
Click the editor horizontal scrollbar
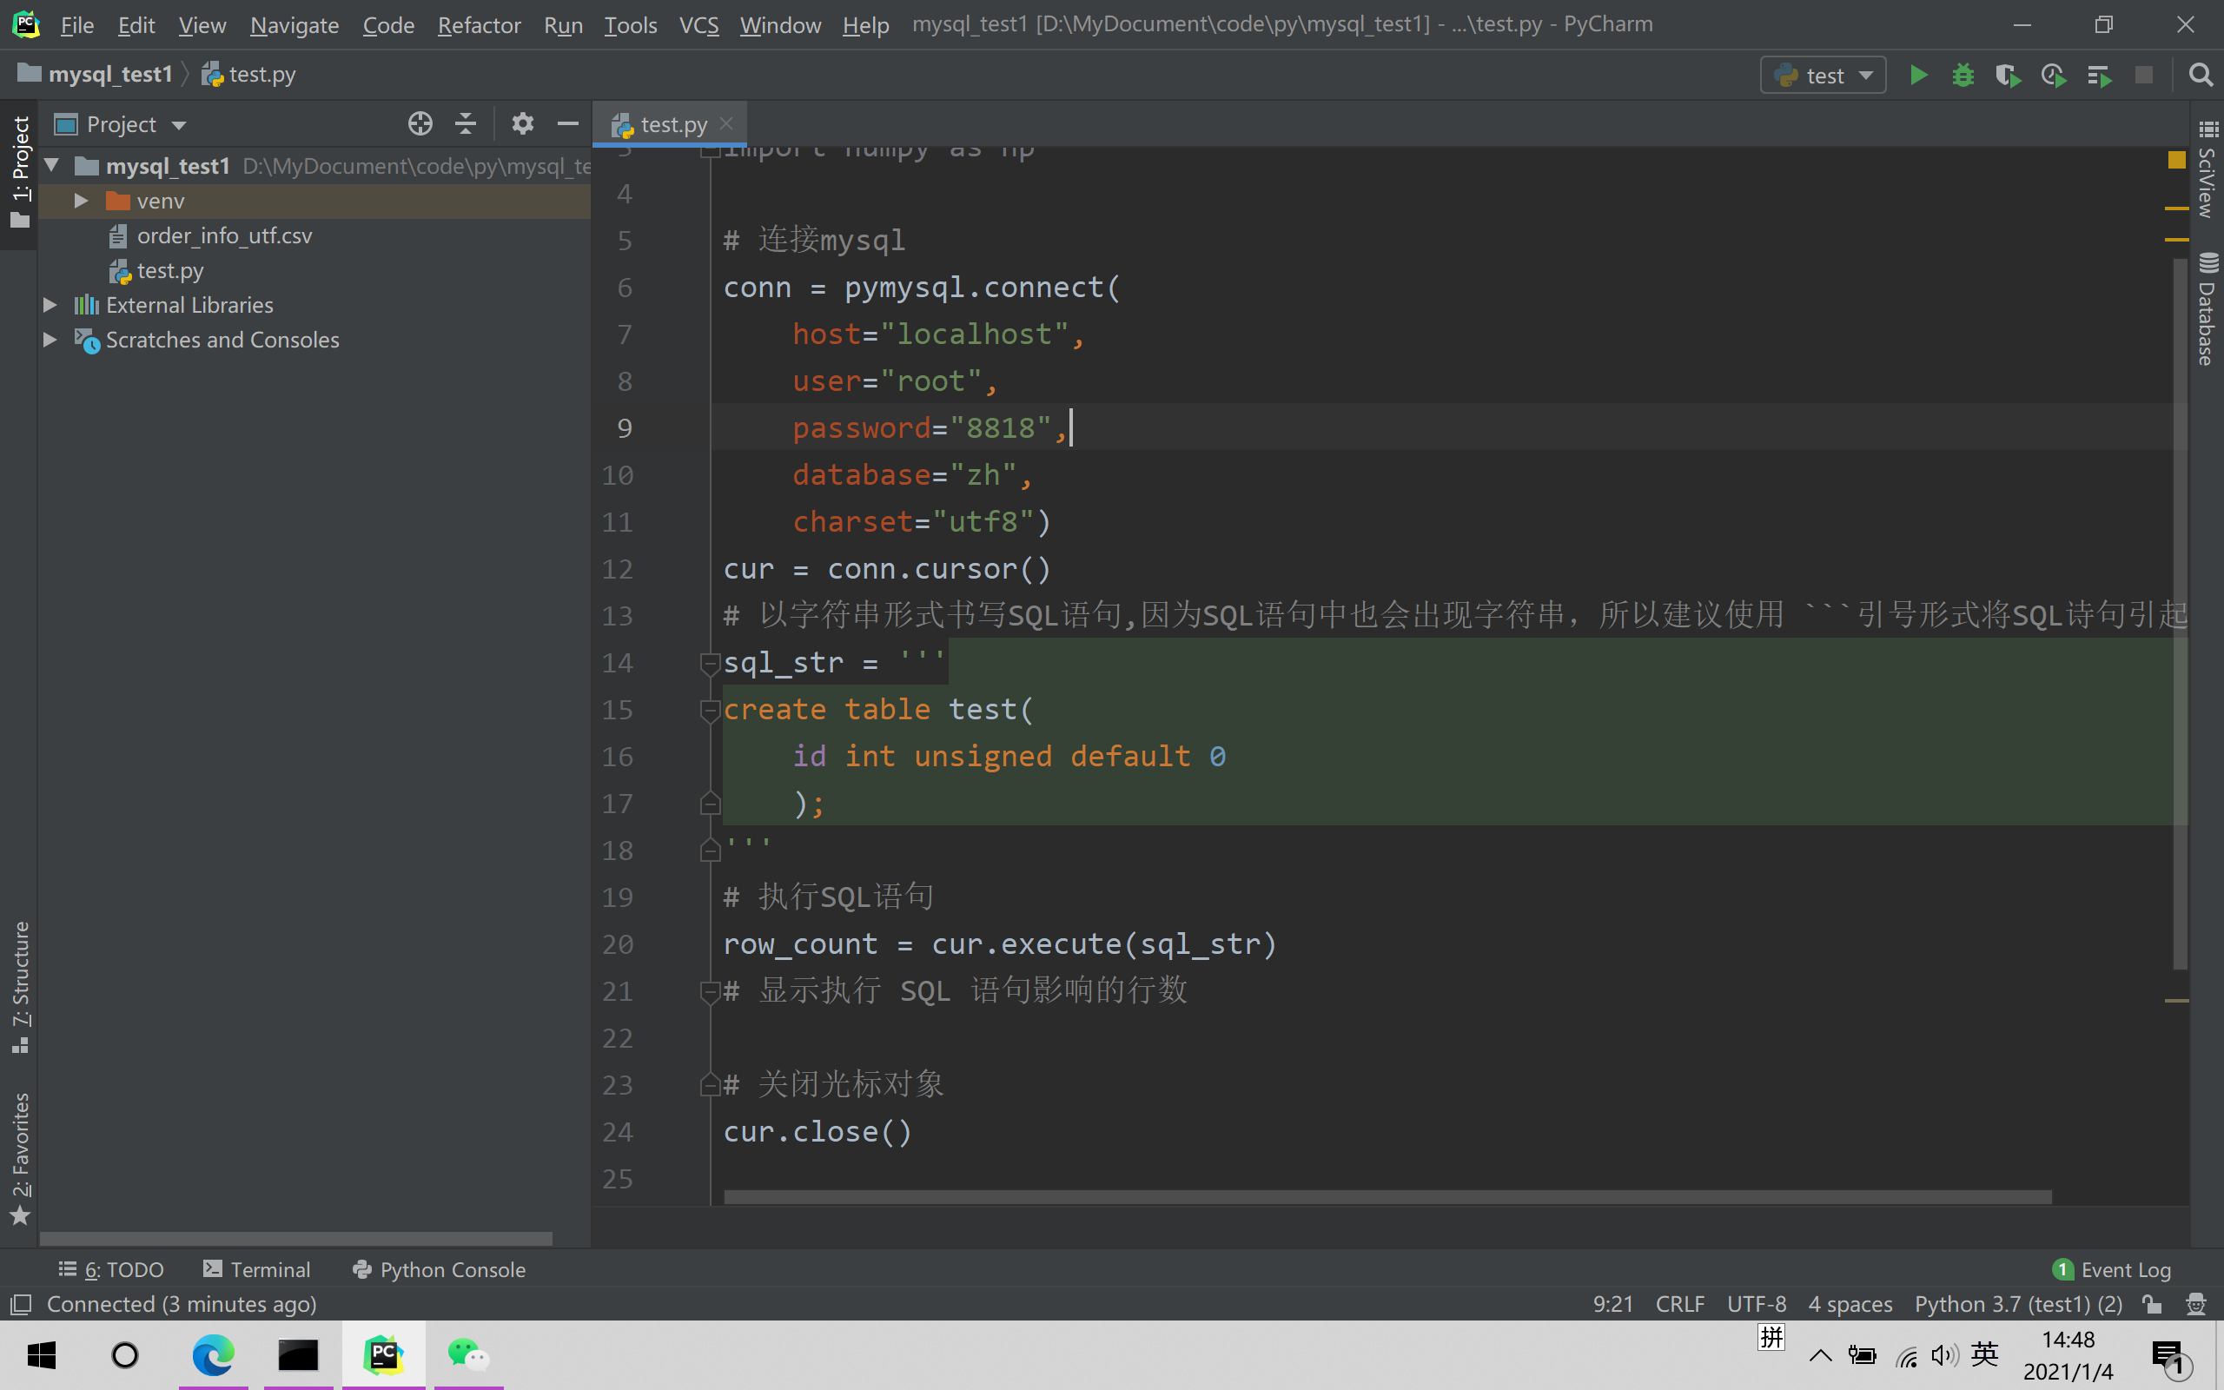pos(1387,1197)
